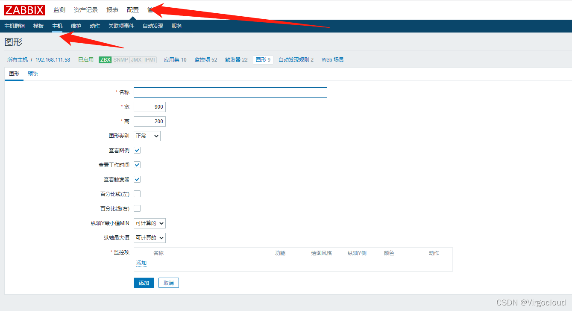Open Web 场景 link
The width and height of the screenshot is (572, 311).
coord(333,60)
